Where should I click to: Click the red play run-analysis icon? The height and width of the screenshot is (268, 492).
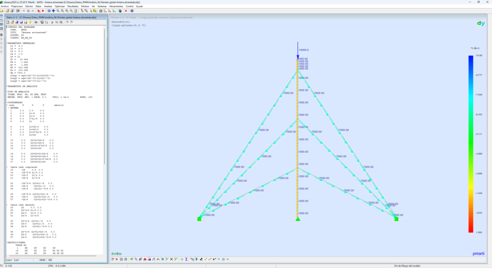tap(43, 10)
